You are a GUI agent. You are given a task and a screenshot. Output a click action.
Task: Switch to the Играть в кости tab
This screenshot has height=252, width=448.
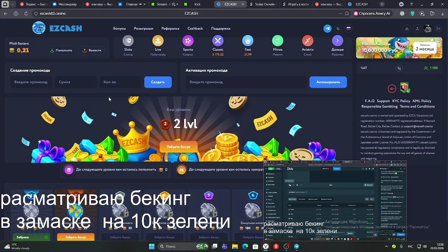pyautogui.click(x=296, y=4)
